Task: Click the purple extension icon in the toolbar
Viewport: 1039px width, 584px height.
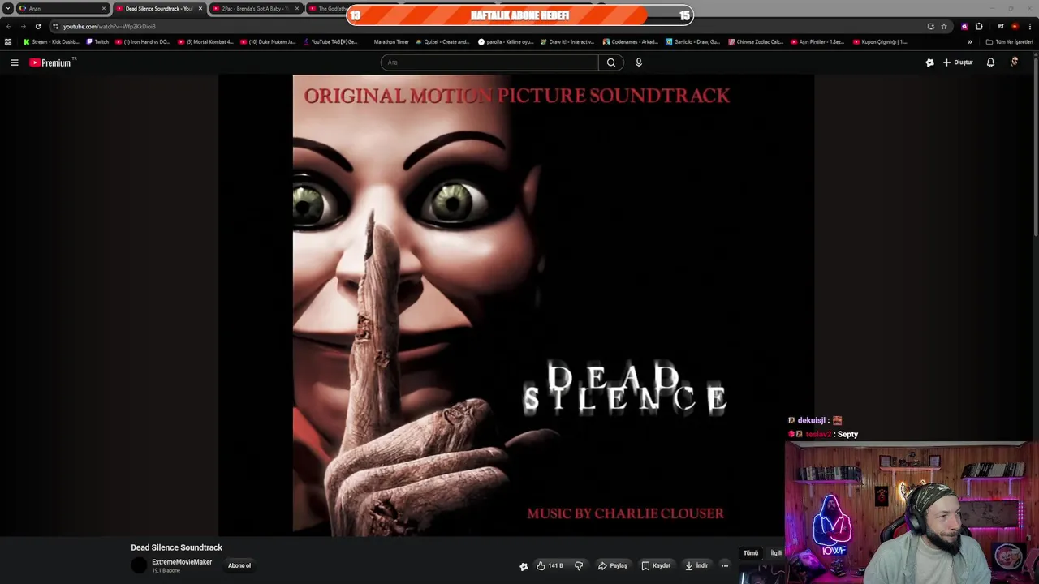Action: 964,26
